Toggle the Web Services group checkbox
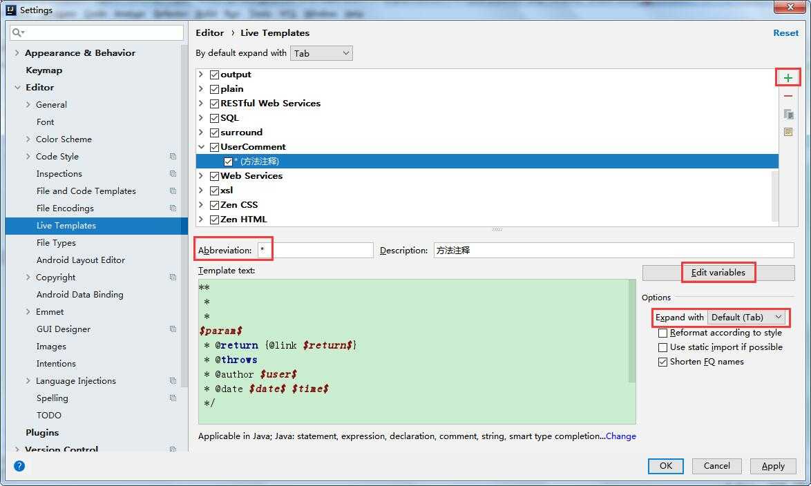 pos(215,176)
